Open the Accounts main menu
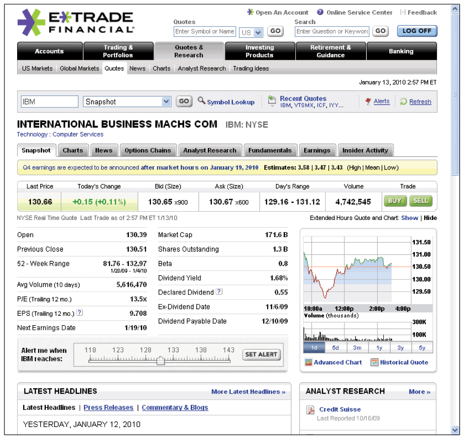Image resolution: width=463 pixels, height=440 pixels. click(50, 51)
